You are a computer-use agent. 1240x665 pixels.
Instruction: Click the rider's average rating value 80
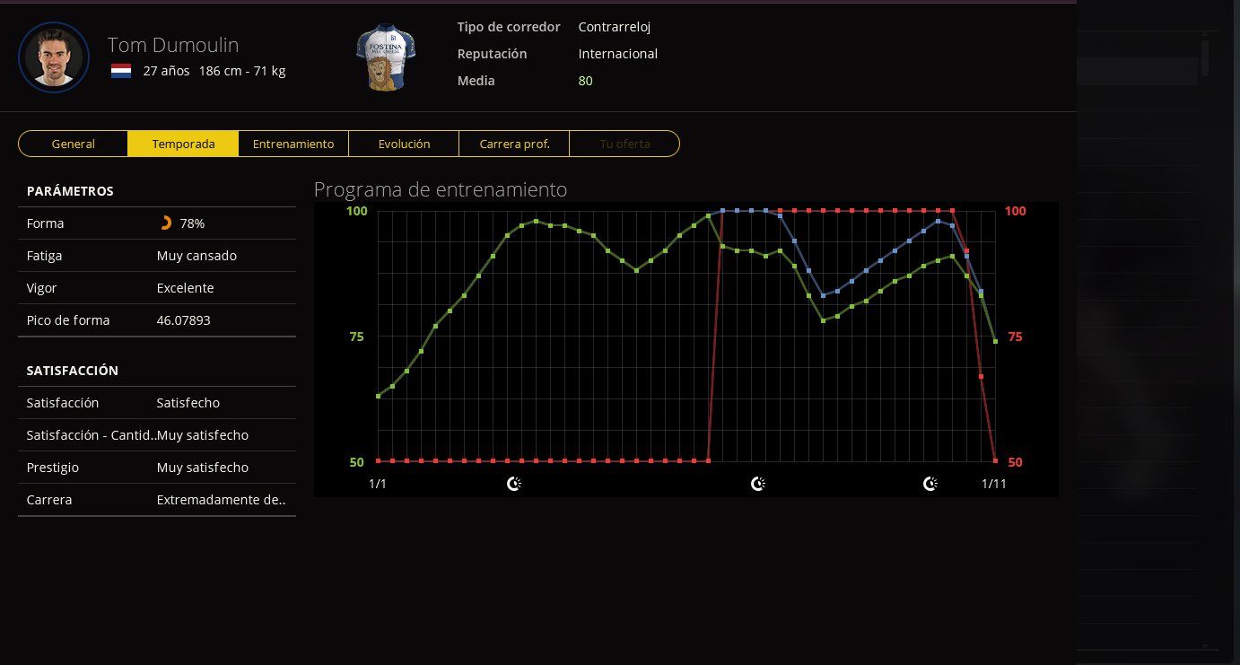585,81
